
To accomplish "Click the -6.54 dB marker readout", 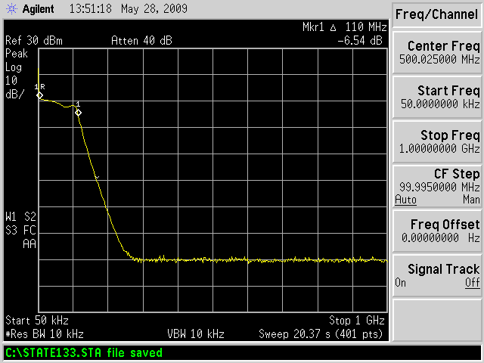I will click(x=360, y=40).
